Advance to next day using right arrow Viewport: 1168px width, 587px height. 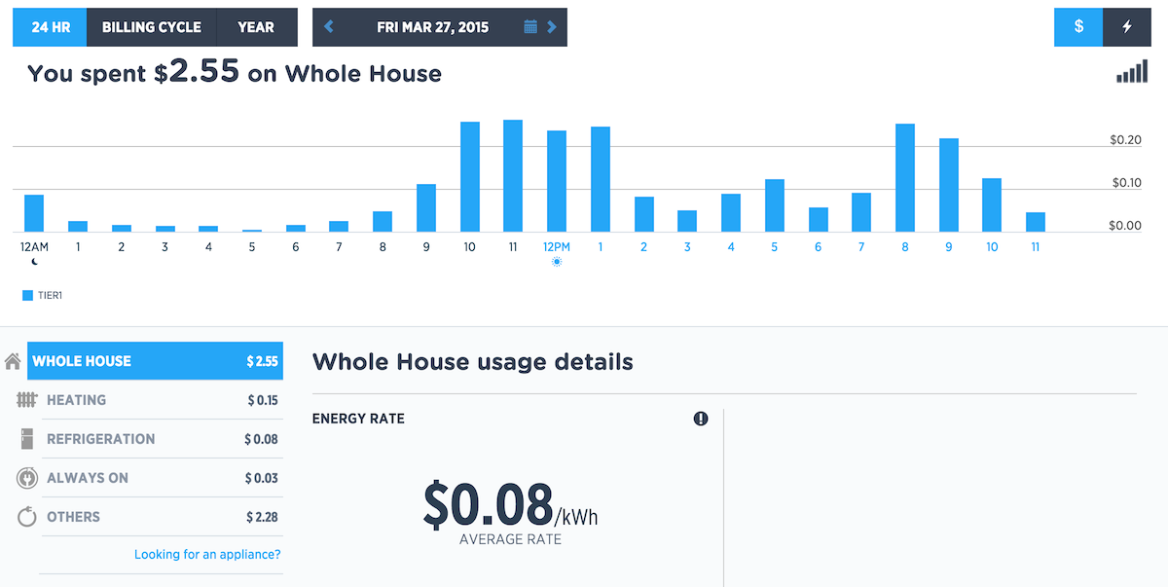click(552, 27)
